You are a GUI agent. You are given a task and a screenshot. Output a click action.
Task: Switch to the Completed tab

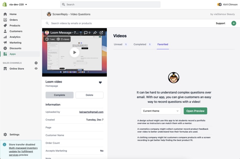point(142,44)
